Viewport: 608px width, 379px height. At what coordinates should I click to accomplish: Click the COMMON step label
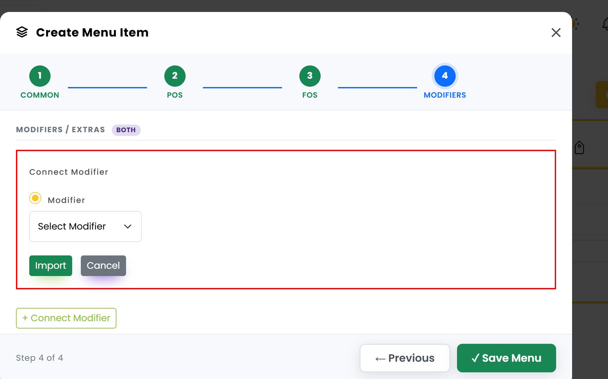[40, 95]
